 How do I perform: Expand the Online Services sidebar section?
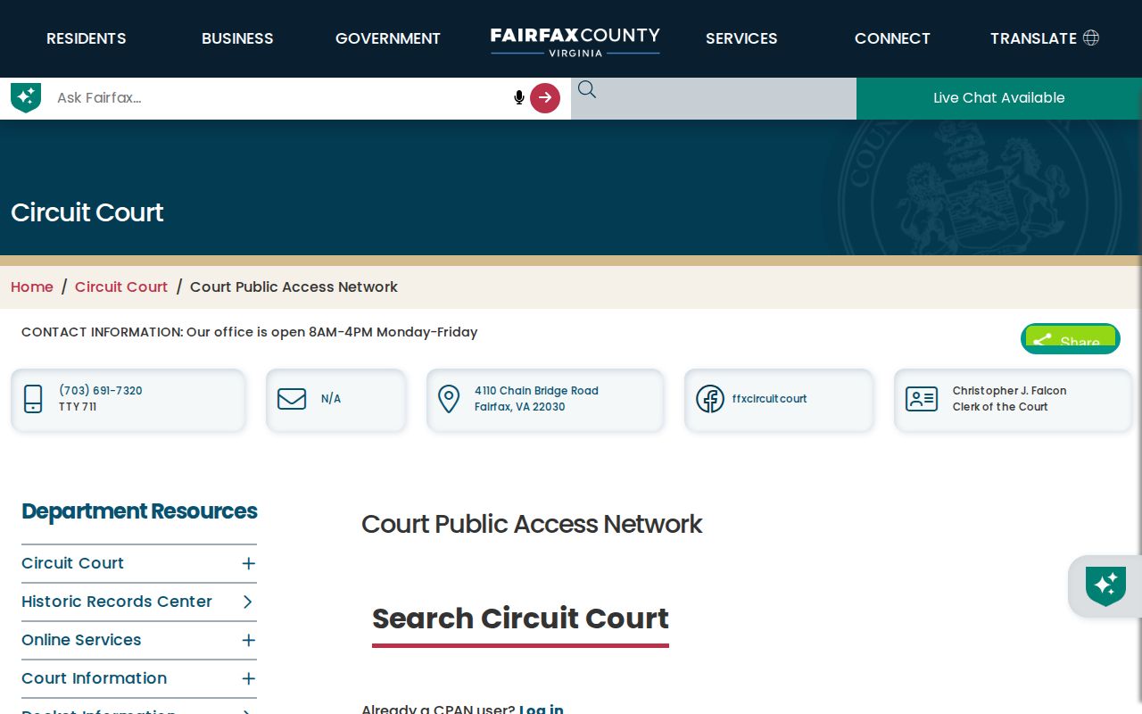248,640
